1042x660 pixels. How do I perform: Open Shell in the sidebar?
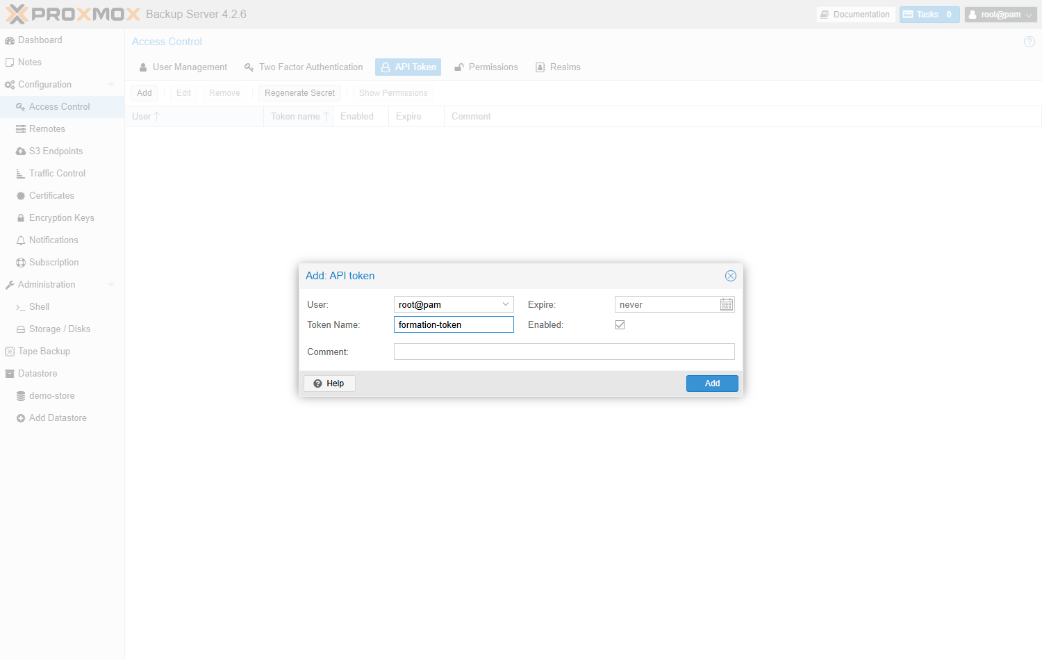[63, 307]
